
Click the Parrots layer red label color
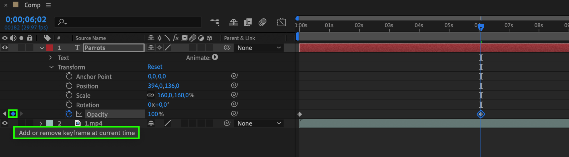(50, 48)
